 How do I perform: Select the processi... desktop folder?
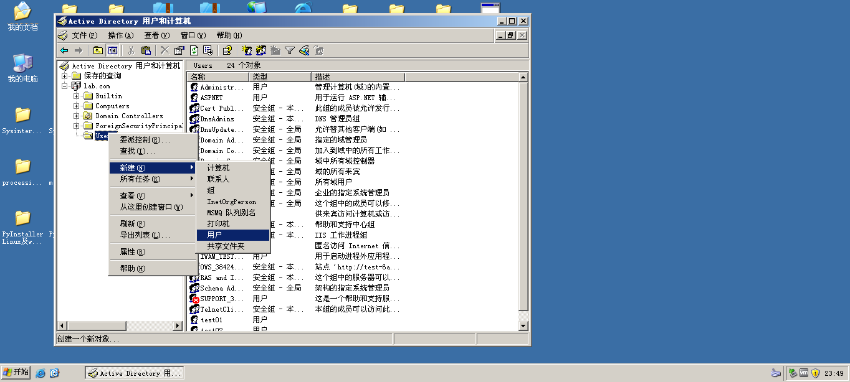pos(22,172)
